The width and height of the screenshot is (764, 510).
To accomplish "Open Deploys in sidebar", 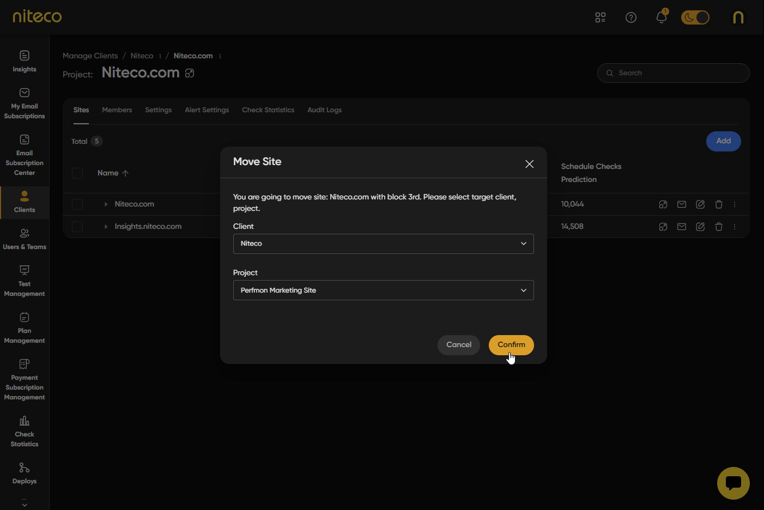I will tap(25, 473).
